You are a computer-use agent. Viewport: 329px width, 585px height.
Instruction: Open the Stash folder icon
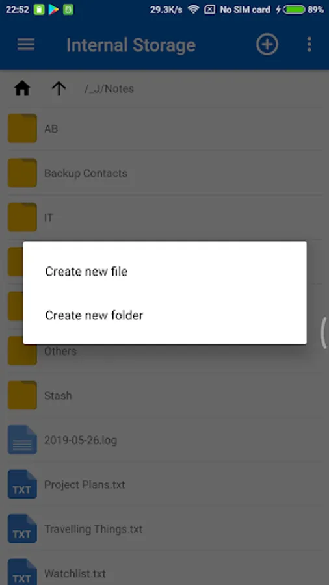[x=22, y=395]
